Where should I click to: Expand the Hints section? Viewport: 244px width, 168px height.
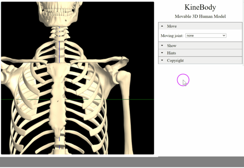200,53
